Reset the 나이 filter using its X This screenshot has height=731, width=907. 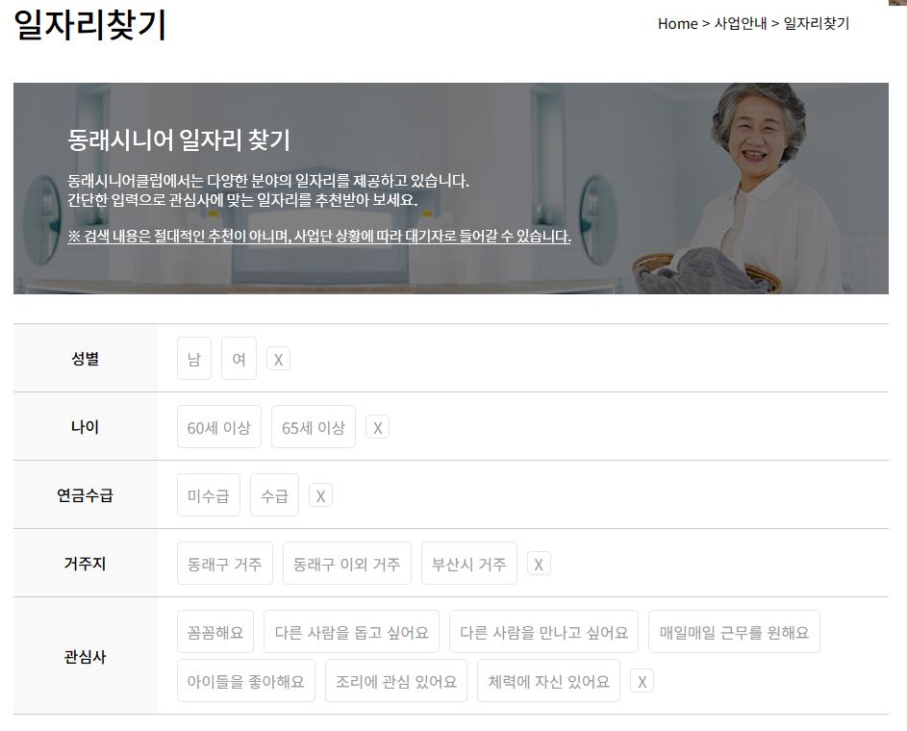(x=377, y=428)
